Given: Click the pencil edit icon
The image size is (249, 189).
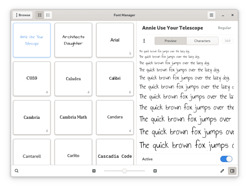Looking at the screenshot, I should click(x=222, y=171).
